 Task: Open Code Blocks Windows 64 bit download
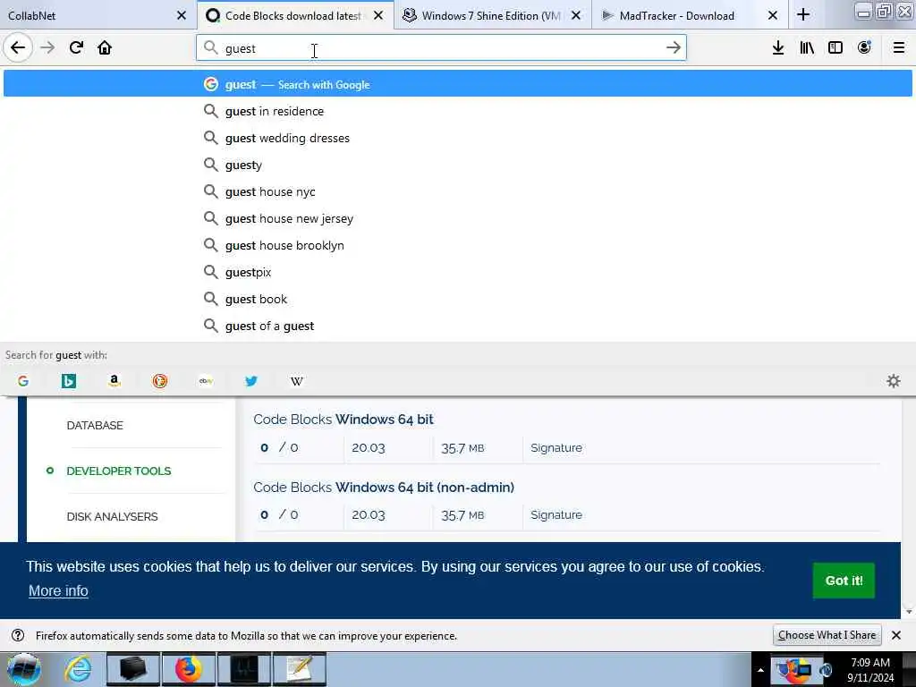click(x=343, y=420)
